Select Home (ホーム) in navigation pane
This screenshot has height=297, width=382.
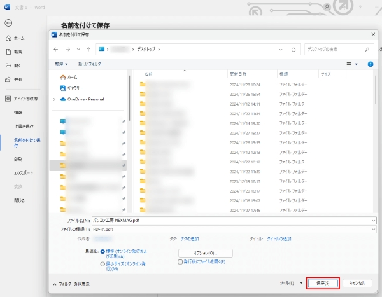point(69,77)
